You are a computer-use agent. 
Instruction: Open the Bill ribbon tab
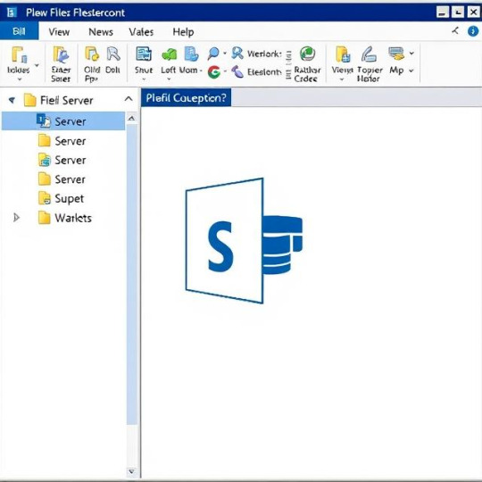[19, 31]
